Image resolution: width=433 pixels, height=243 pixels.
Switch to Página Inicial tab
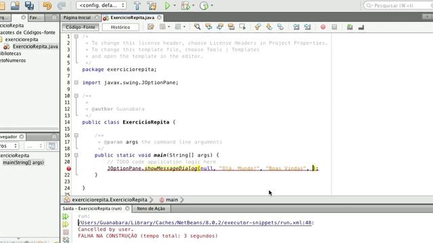(x=77, y=18)
